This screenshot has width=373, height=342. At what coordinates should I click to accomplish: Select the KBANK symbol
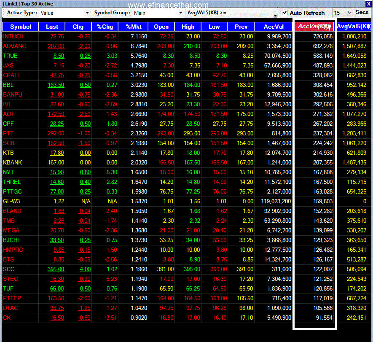(x=13, y=162)
